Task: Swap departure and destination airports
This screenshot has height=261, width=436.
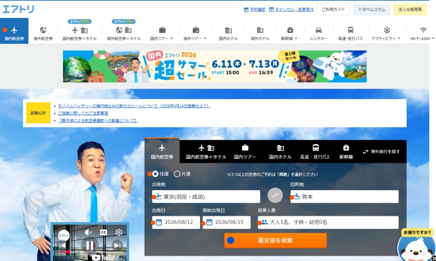Action: pos(275,195)
